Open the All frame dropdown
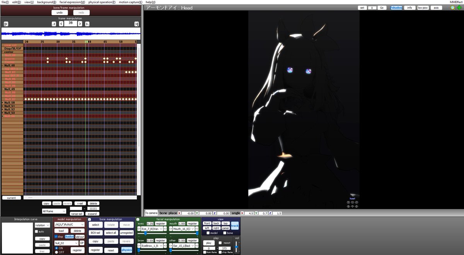 54,211
